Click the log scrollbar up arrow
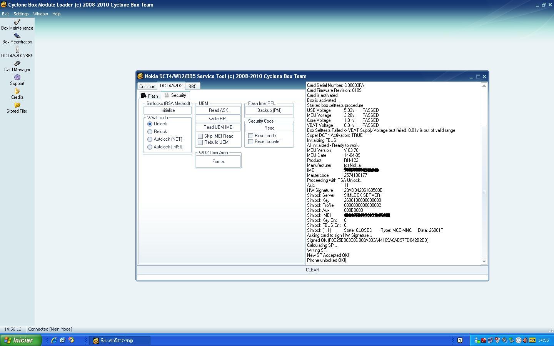554x346 pixels. 484,85
